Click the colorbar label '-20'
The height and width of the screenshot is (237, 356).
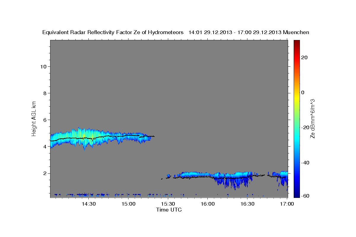(305, 127)
